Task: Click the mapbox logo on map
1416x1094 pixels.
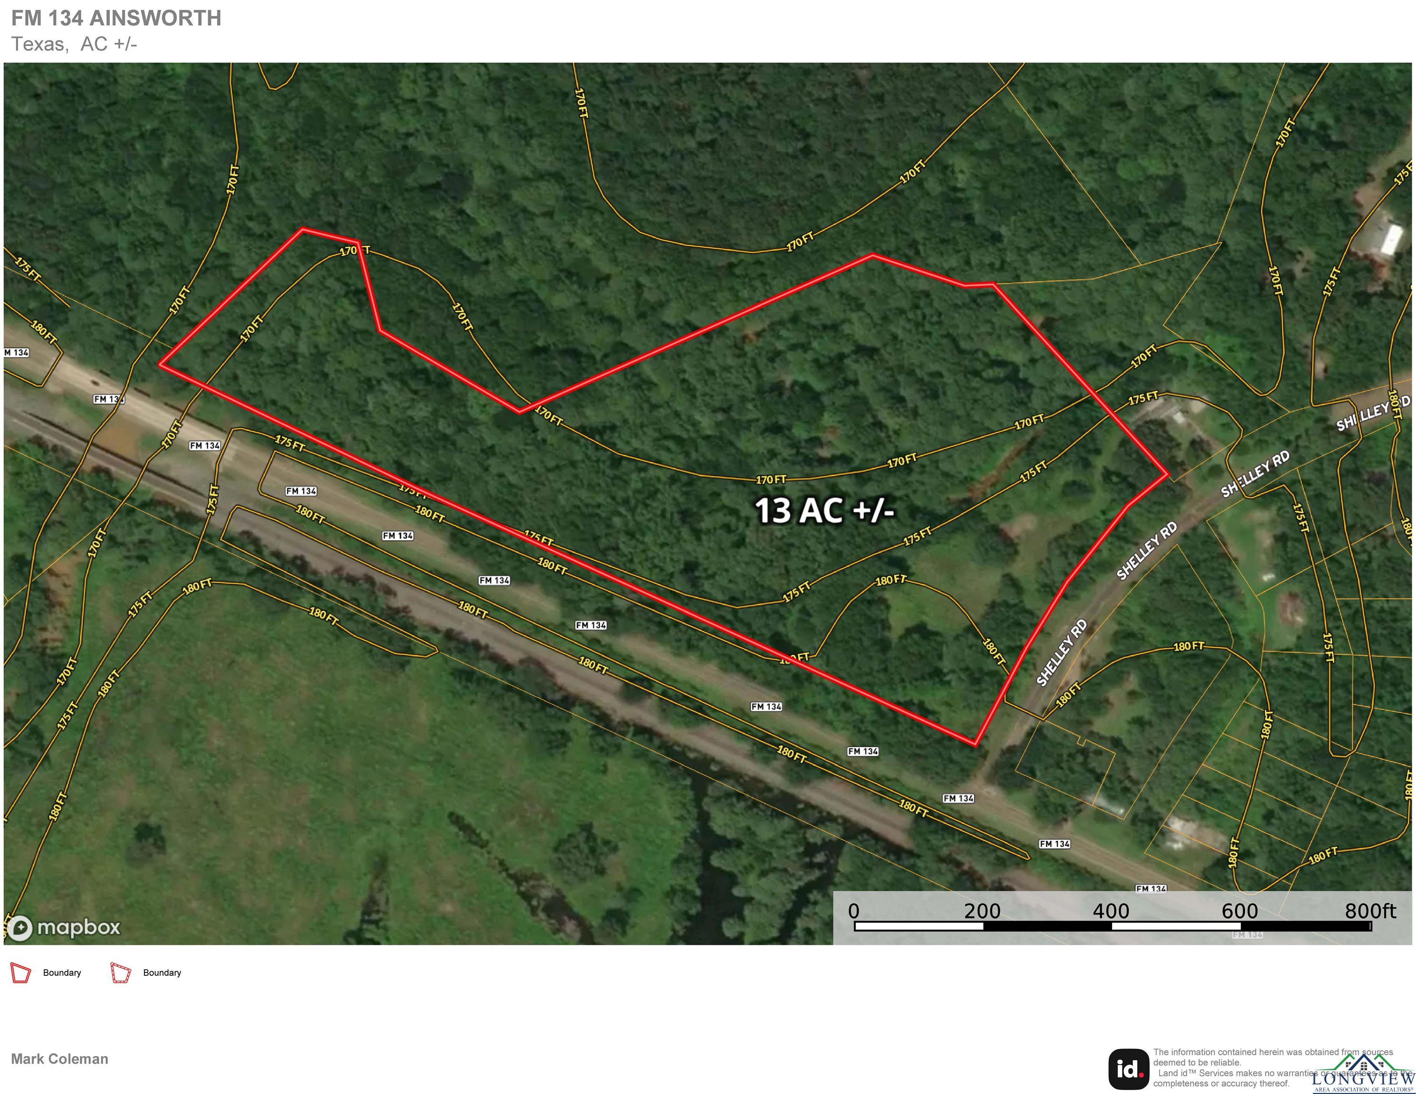Action: coord(64,928)
